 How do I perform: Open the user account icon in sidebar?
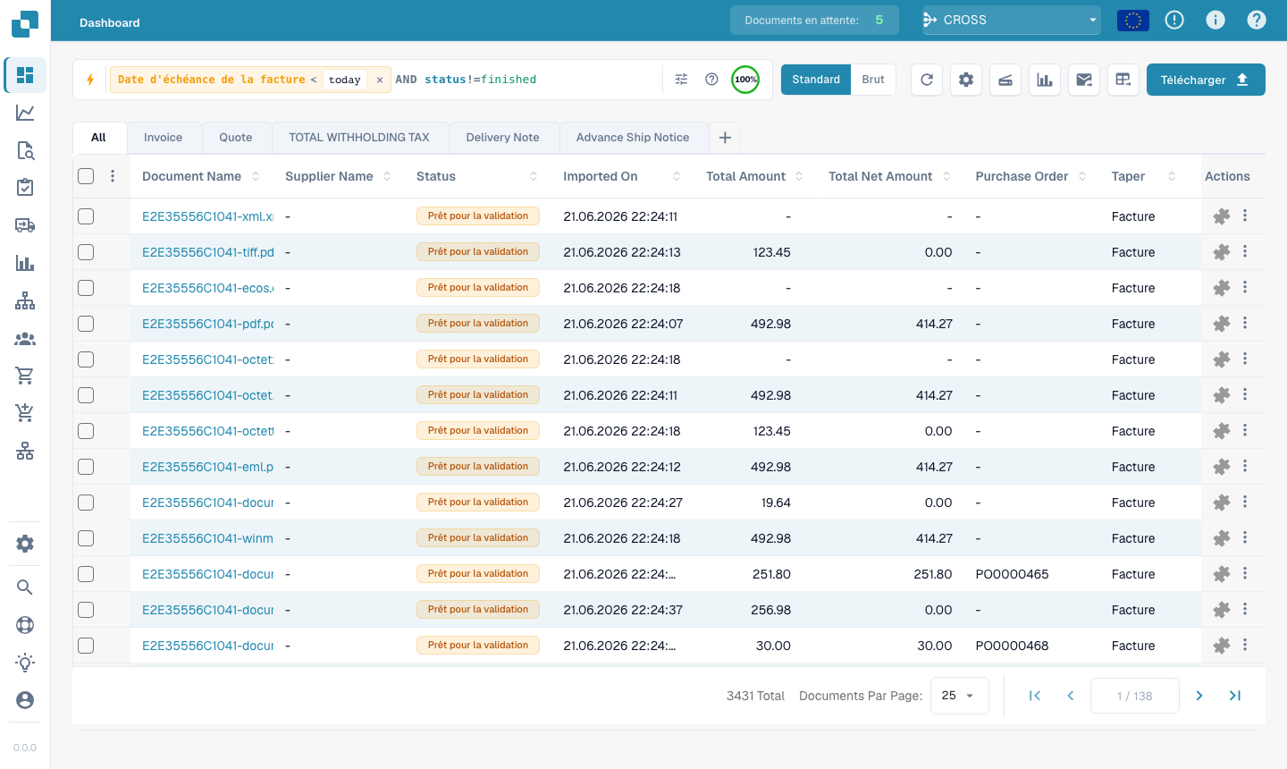point(25,700)
